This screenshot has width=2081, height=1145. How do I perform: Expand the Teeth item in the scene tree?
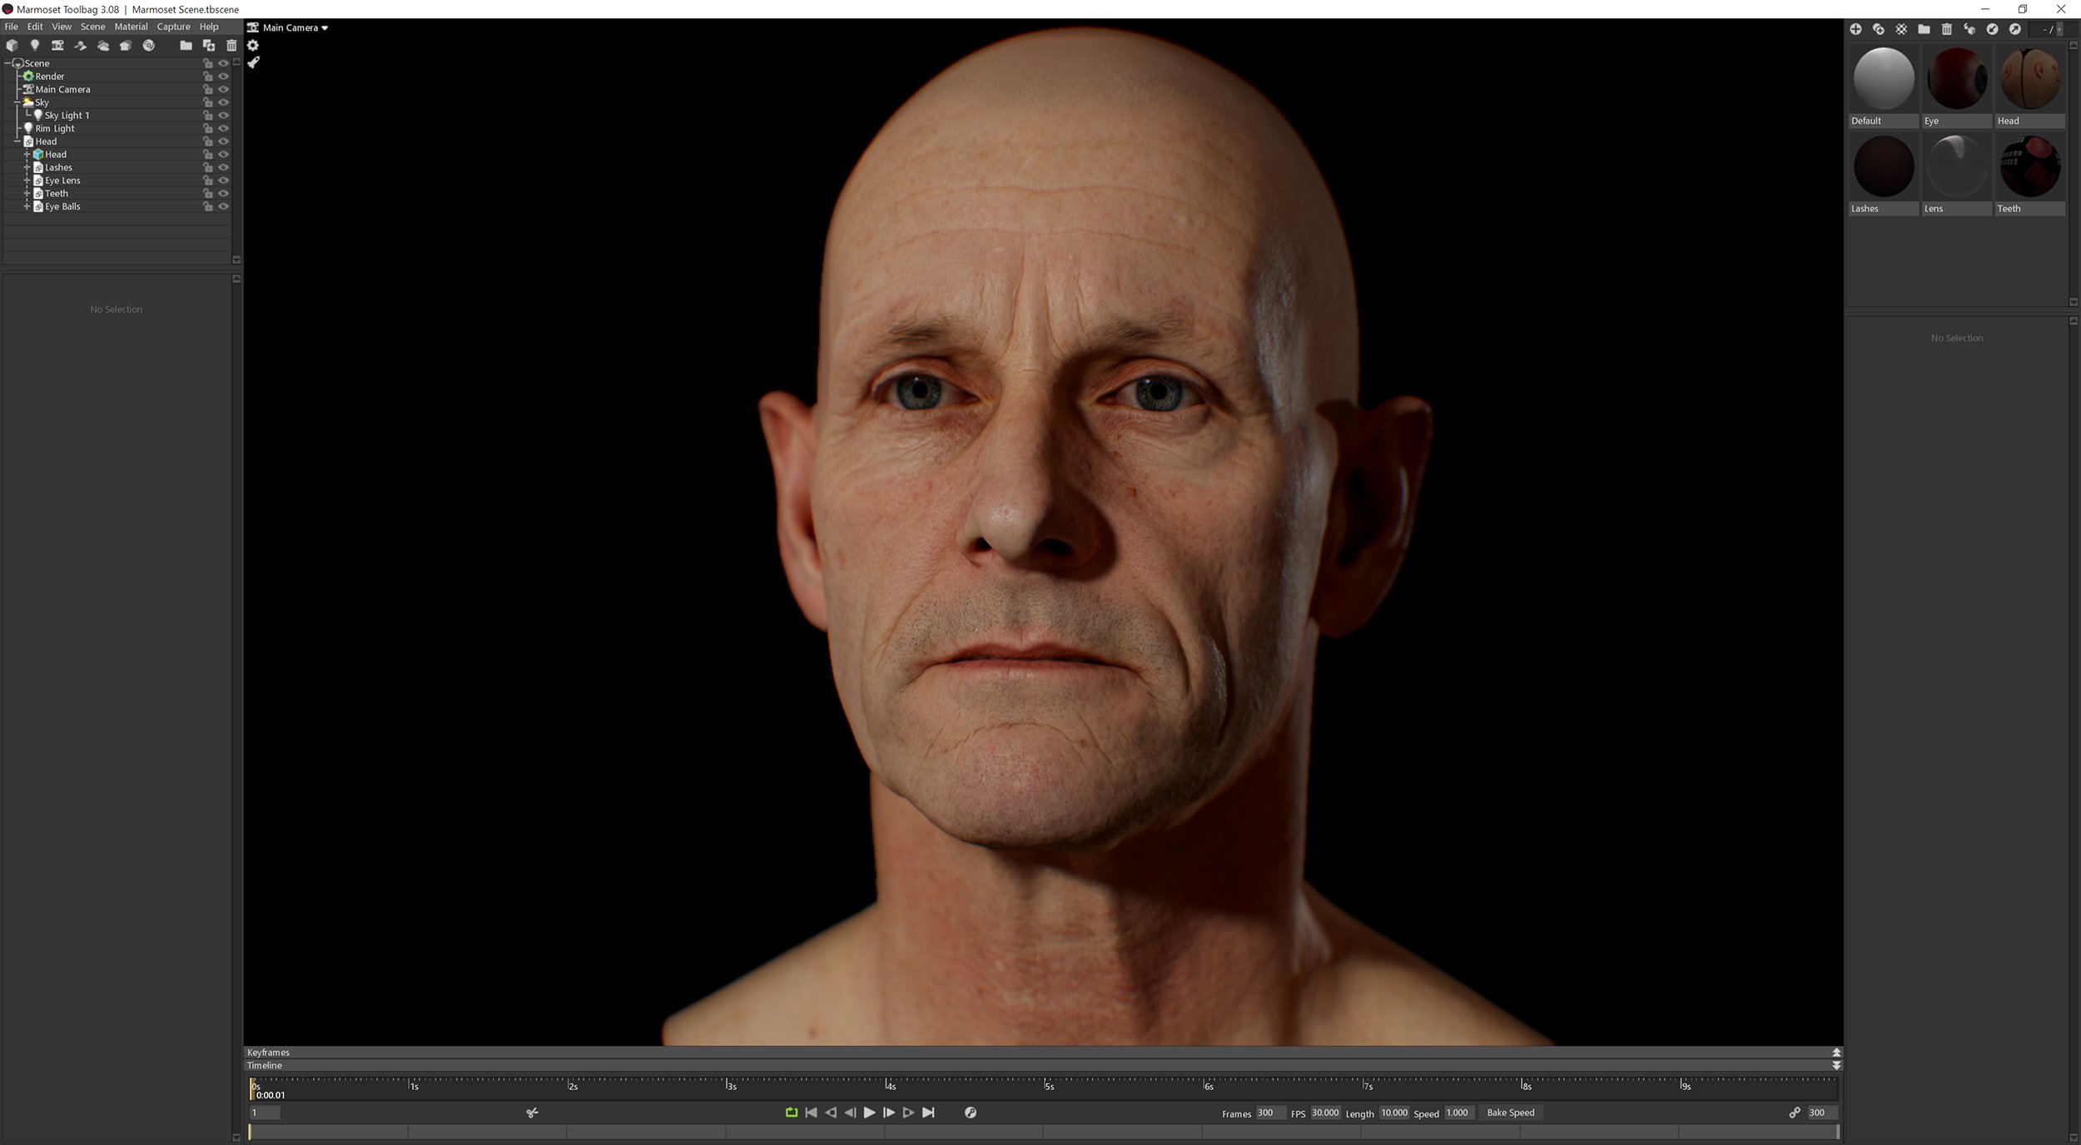coord(27,193)
